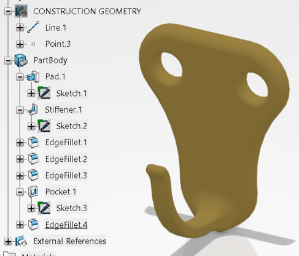Click the External References icon
The image size is (299, 256).
coord(21,241)
